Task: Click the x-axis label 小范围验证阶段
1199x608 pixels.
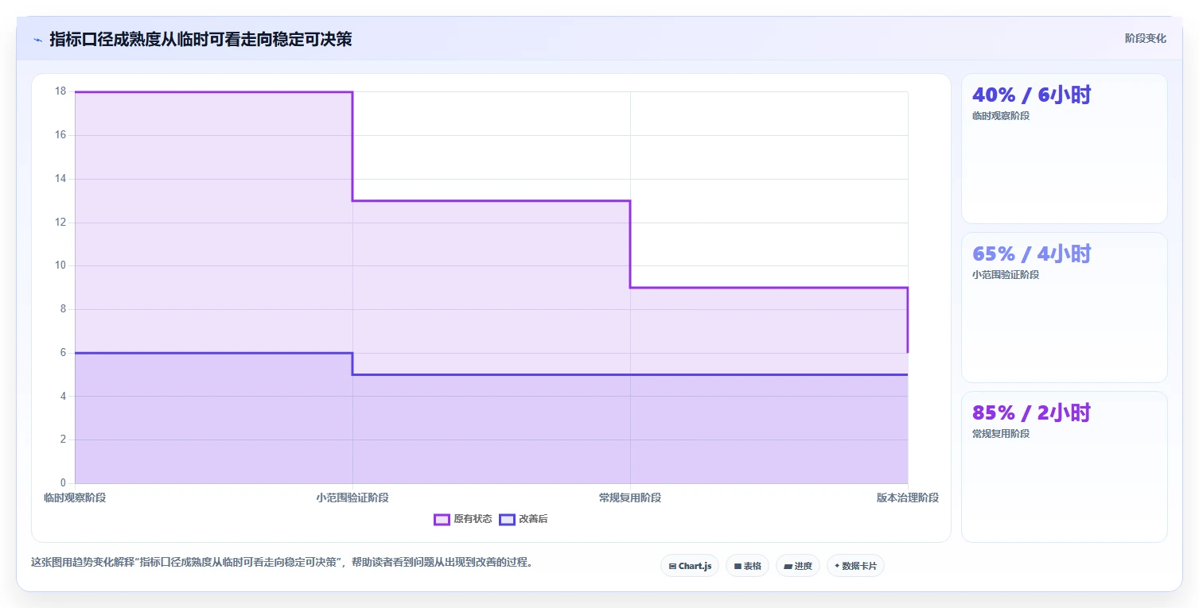Action: tap(352, 498)
